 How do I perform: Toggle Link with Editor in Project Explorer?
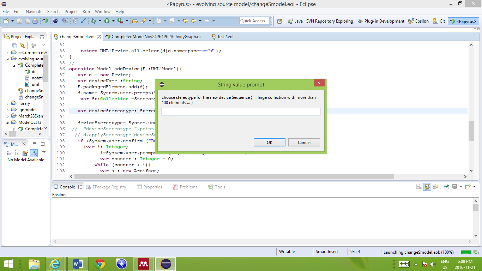[x=23, y=46]
